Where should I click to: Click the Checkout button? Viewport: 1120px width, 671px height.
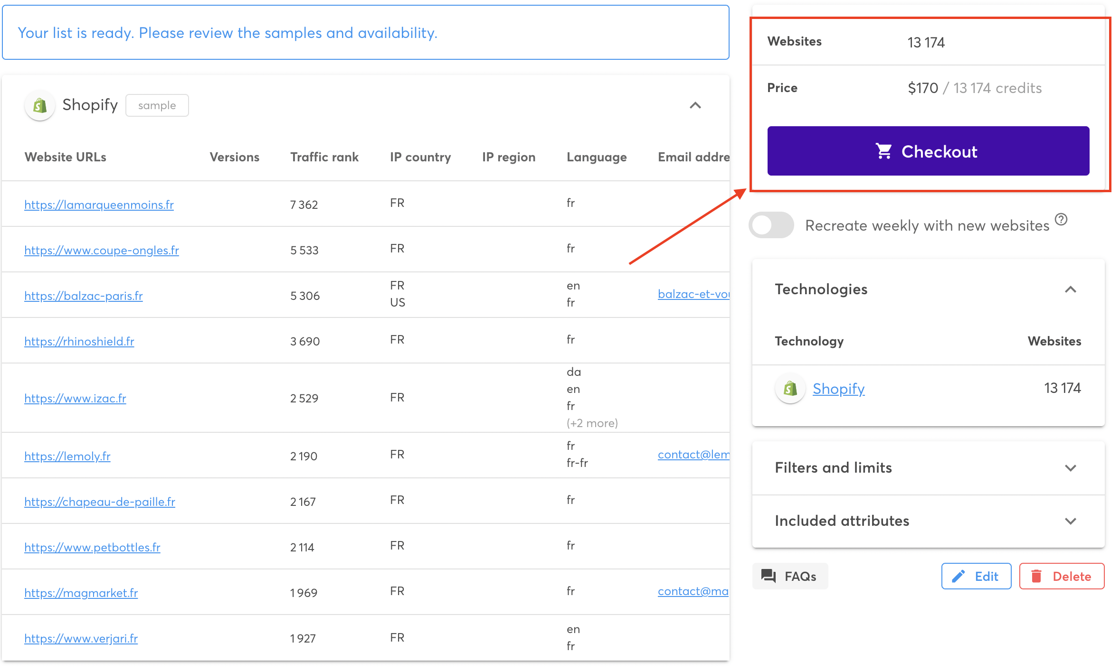coord(929,151)
